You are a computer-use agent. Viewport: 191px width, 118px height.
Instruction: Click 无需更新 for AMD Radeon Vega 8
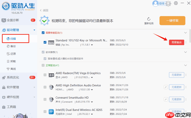pos(176,75)
